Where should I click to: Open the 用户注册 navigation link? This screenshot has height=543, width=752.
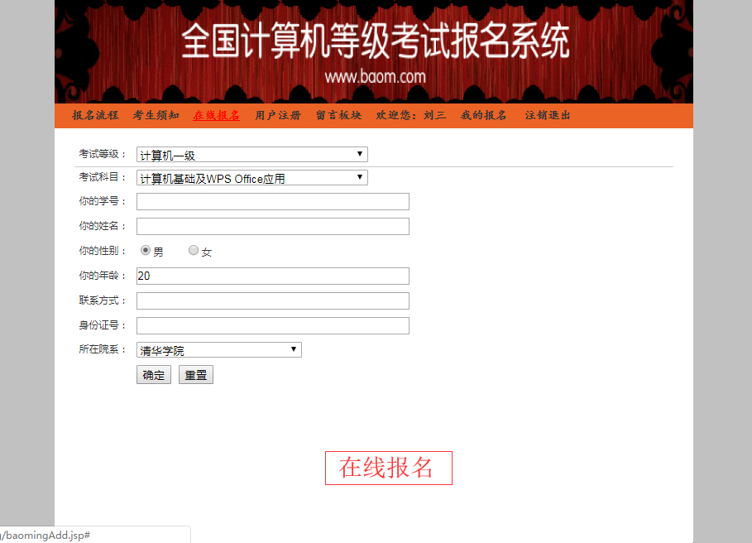click(x=278, y=115)
